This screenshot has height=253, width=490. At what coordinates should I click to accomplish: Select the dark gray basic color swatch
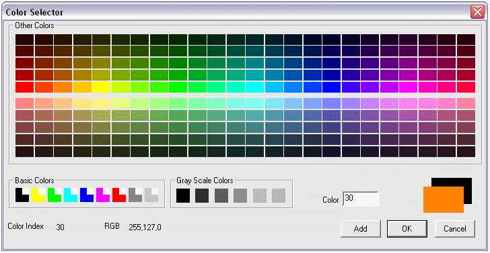pos(135,195)
